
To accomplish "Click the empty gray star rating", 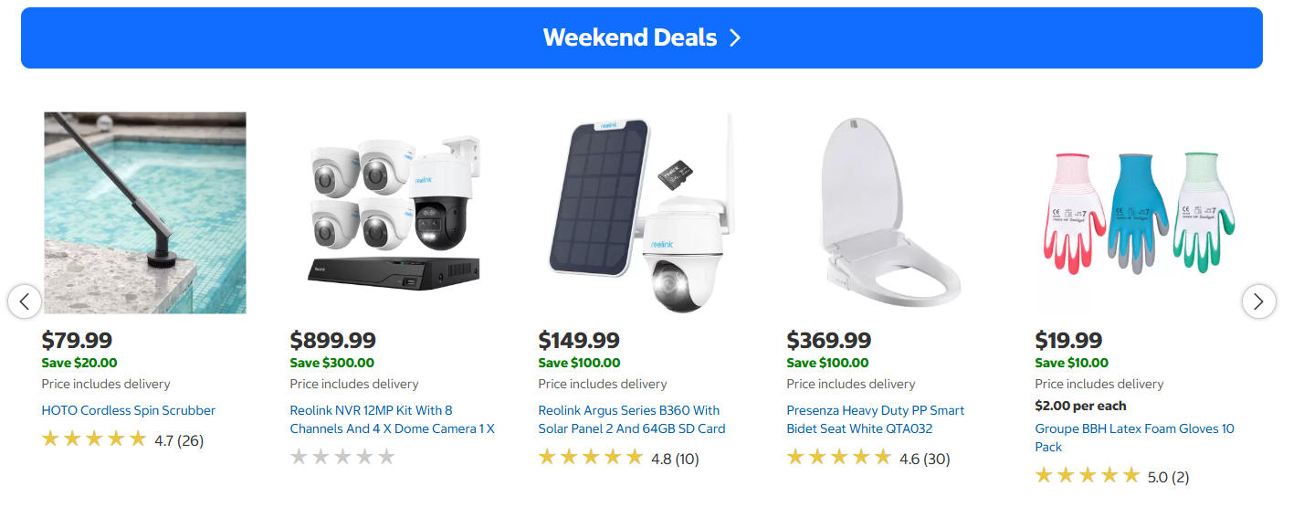I will [342, 457].
